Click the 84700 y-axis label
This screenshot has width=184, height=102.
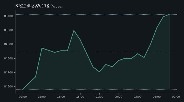click(8, 72)
